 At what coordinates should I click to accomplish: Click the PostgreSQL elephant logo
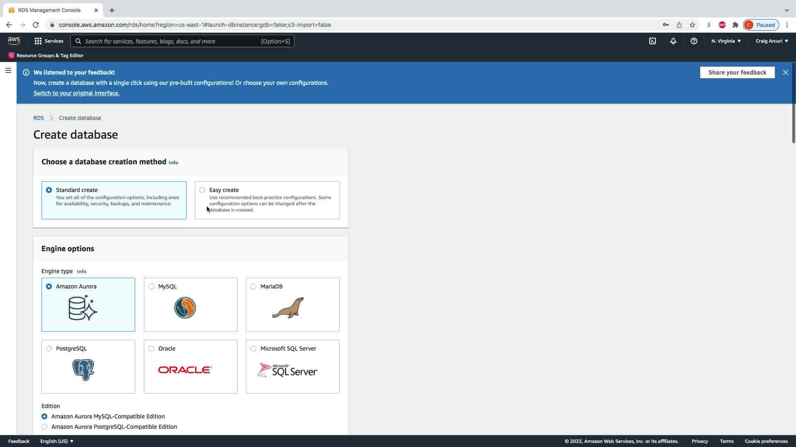tap(83, 370)
